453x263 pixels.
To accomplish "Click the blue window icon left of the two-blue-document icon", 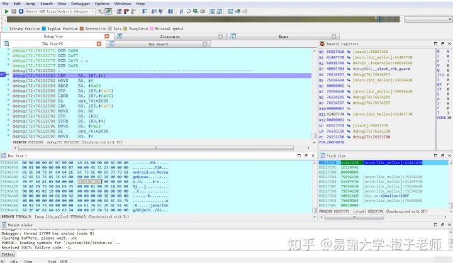I will pyautogui.click(x=145, y=11).
